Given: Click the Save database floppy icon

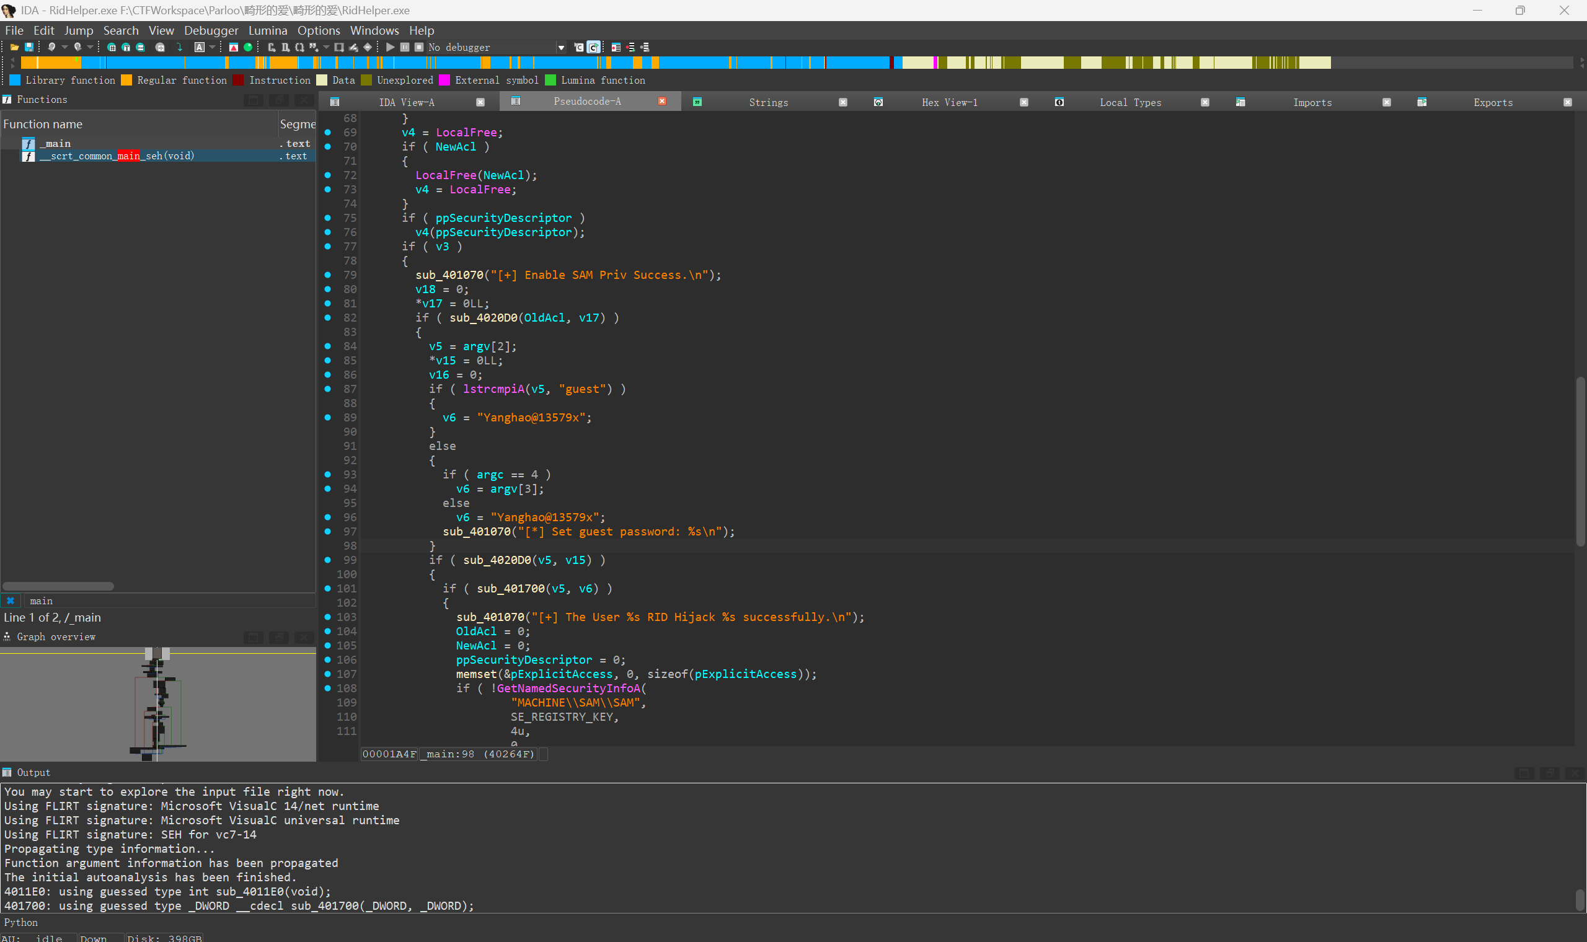Looking at the screenshot, I should (29, 47).
